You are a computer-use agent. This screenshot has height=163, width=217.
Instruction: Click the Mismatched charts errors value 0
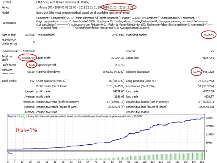[x=34, y=42]
